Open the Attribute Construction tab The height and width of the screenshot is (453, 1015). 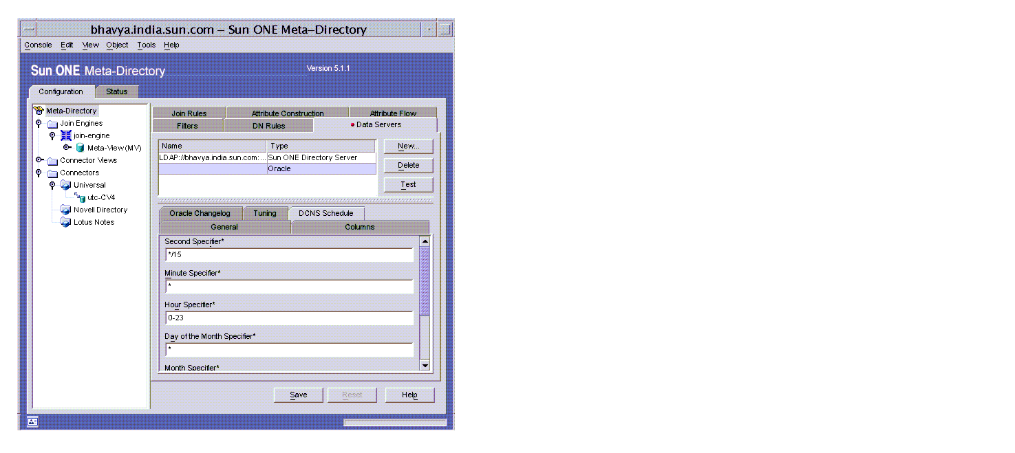288,113
